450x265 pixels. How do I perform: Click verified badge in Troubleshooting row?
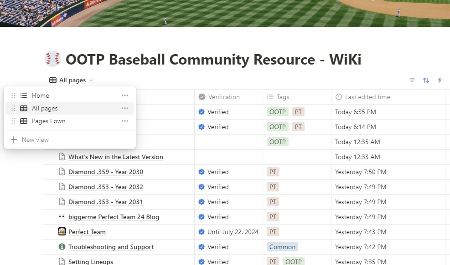[x=202, y=247]
